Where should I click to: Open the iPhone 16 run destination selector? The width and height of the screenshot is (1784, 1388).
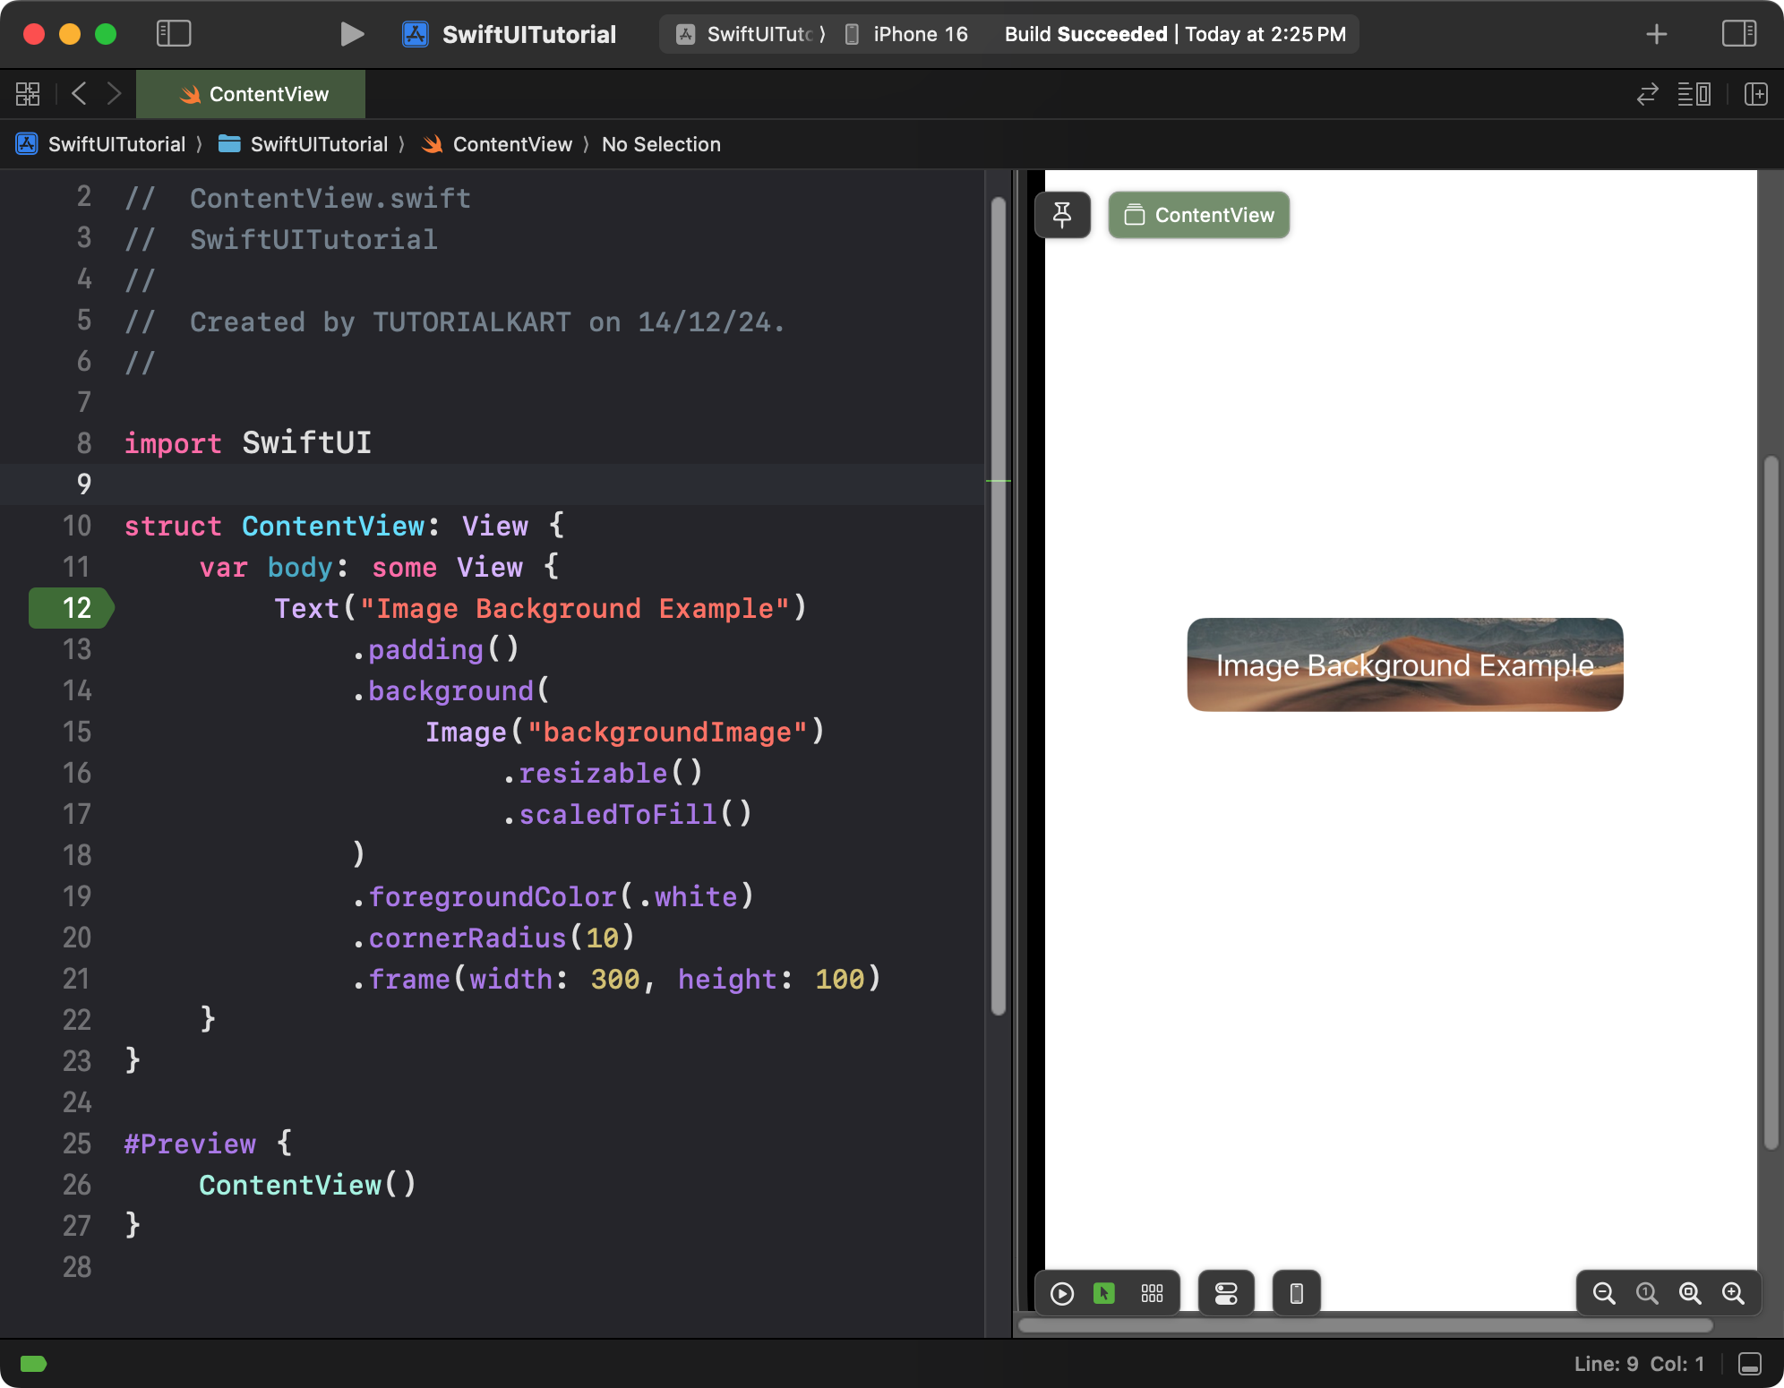pyautogui.click(x=907, y=34)
